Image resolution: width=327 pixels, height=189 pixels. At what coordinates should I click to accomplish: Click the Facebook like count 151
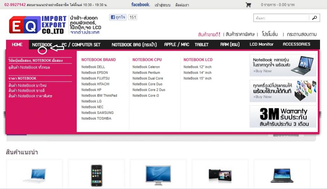coord(133,17)
